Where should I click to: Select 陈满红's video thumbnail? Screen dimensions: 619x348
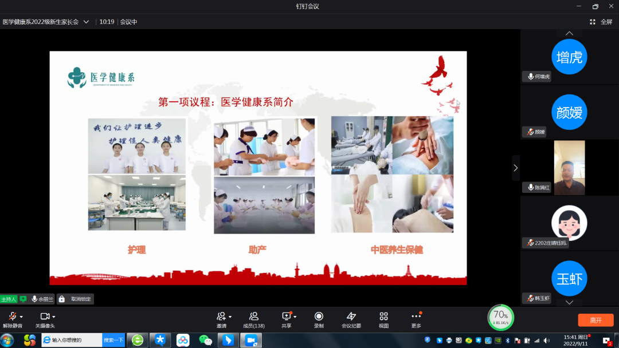pos(569,168)
